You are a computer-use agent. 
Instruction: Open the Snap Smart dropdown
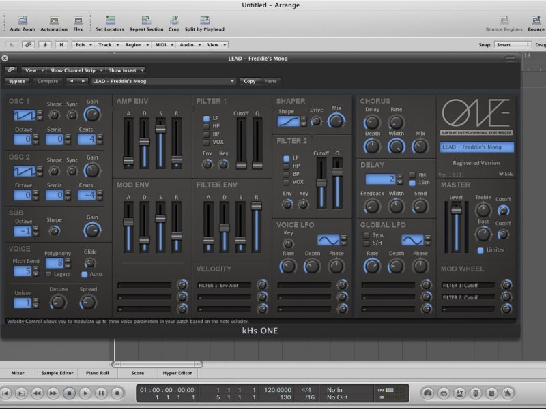[x=513, y=44]
